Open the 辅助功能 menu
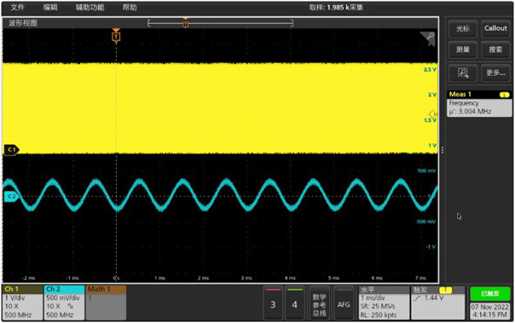The image size is (515, 323). (90, 7)
